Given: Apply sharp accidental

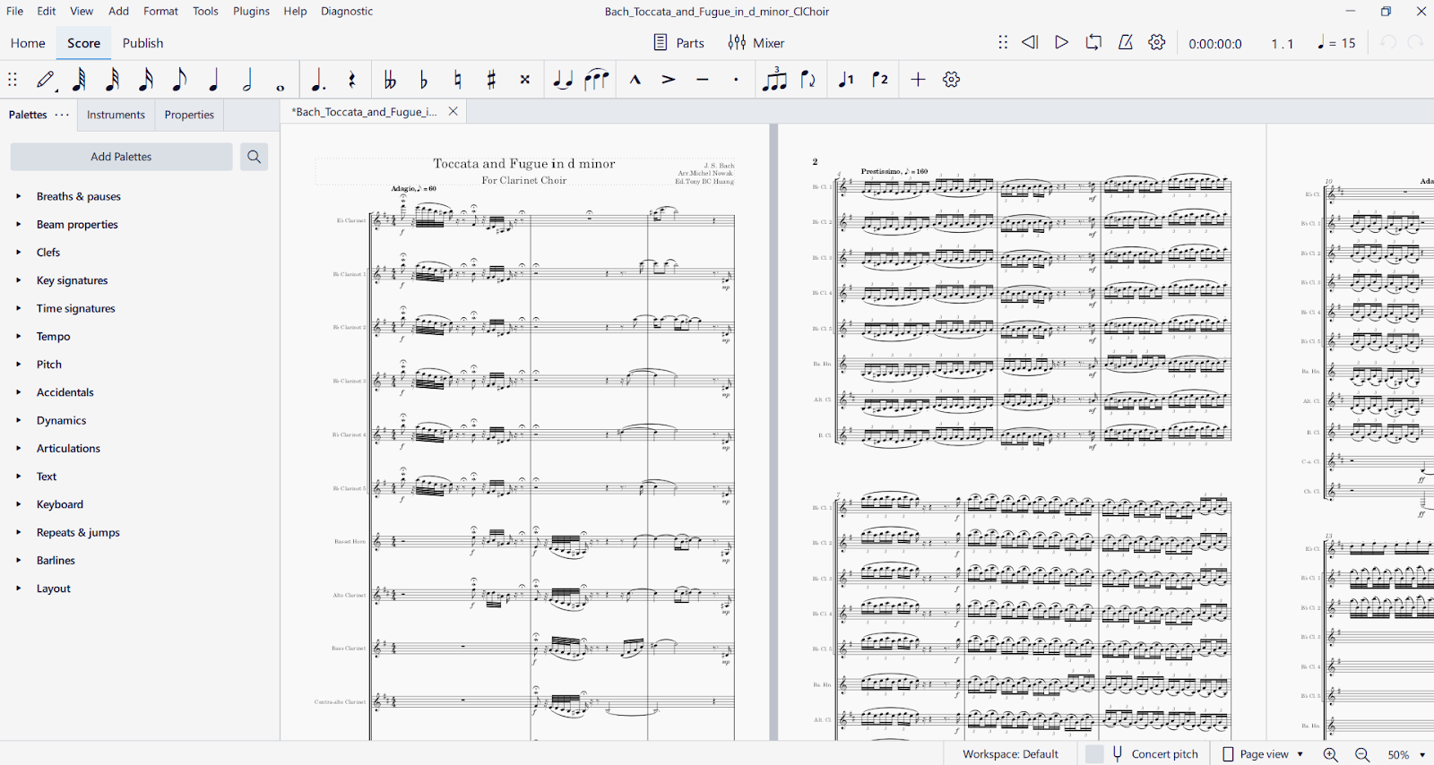Looking at the screenshot, I should click(x=491, y=80).
